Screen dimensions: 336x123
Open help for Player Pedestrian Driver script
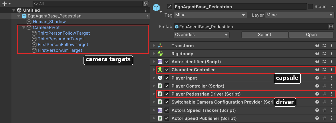(317, 94)
